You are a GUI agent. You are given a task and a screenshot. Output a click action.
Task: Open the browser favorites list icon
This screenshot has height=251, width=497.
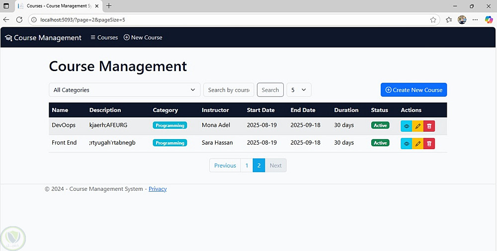click(448, 20)
